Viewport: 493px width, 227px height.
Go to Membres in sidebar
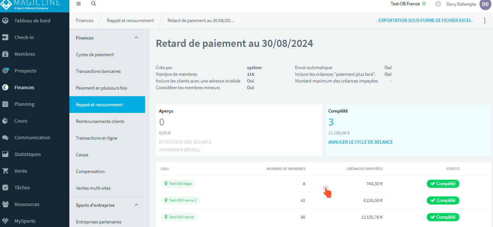pyautogui.click(x=25, y=54)
